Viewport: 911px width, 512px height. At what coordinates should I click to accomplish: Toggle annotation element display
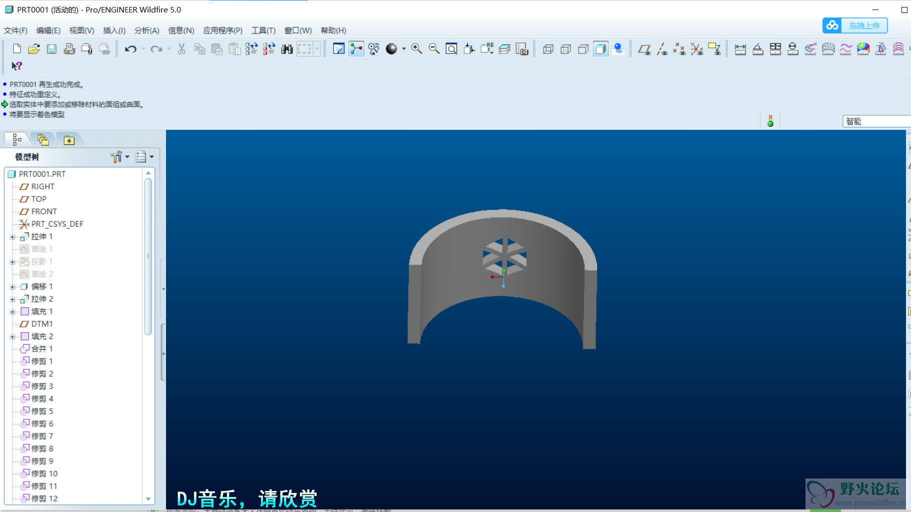click(714, 49)
